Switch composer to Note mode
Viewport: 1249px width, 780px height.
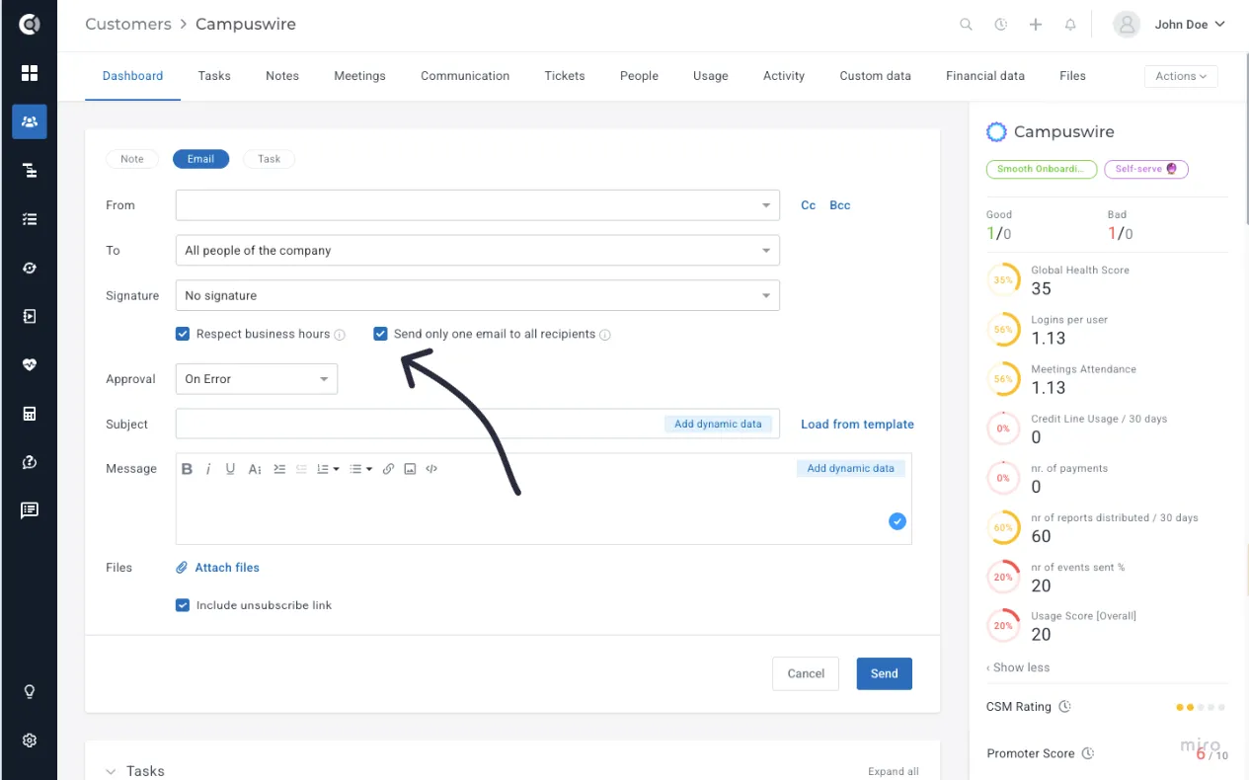pyautogui.click(x=132, y=159)
